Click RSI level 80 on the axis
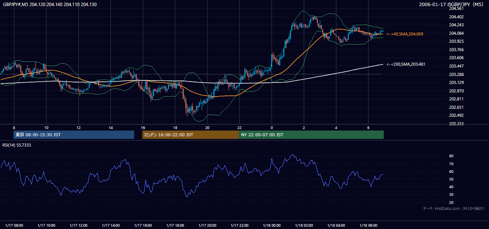 point(451,156)
